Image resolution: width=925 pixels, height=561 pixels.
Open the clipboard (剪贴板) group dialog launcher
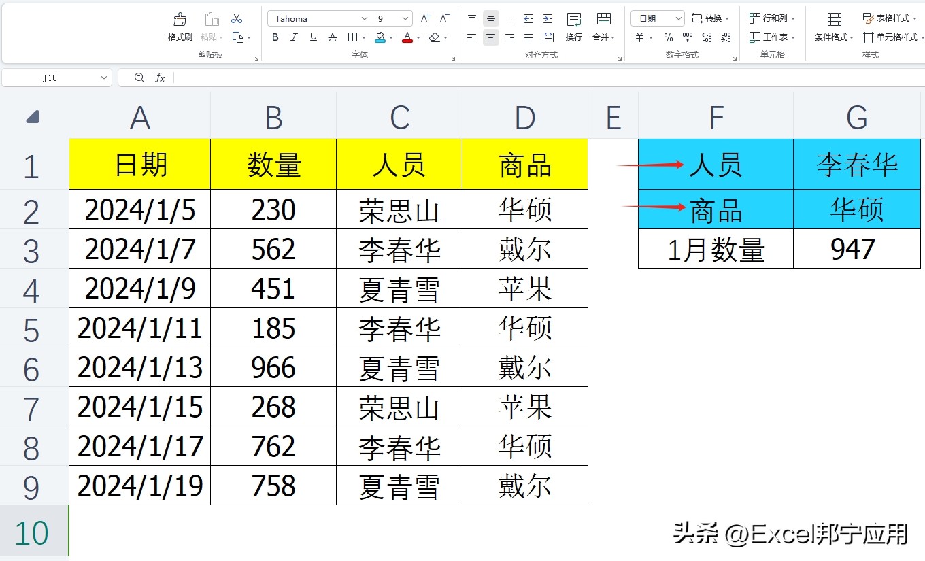[x=256, y=58]
